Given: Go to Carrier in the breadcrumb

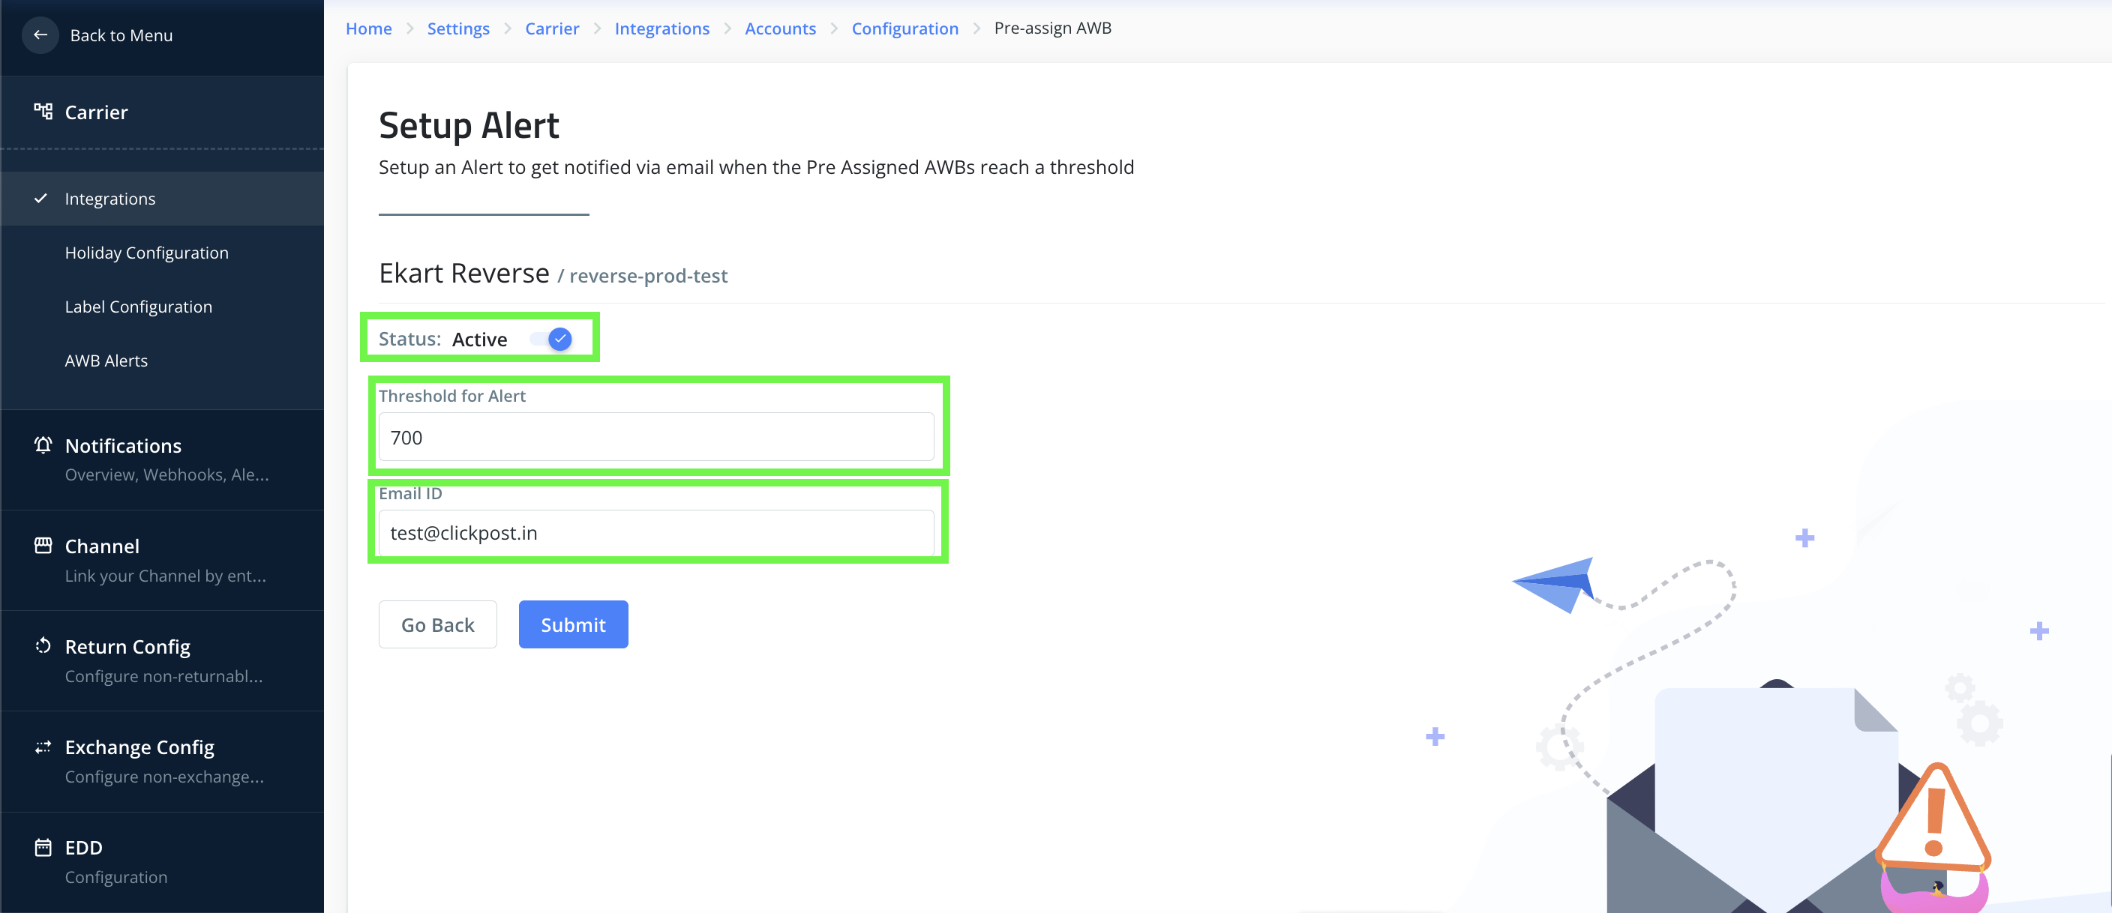Looking at the screenshot, I should pyautogui.click(x=552, y=28).
